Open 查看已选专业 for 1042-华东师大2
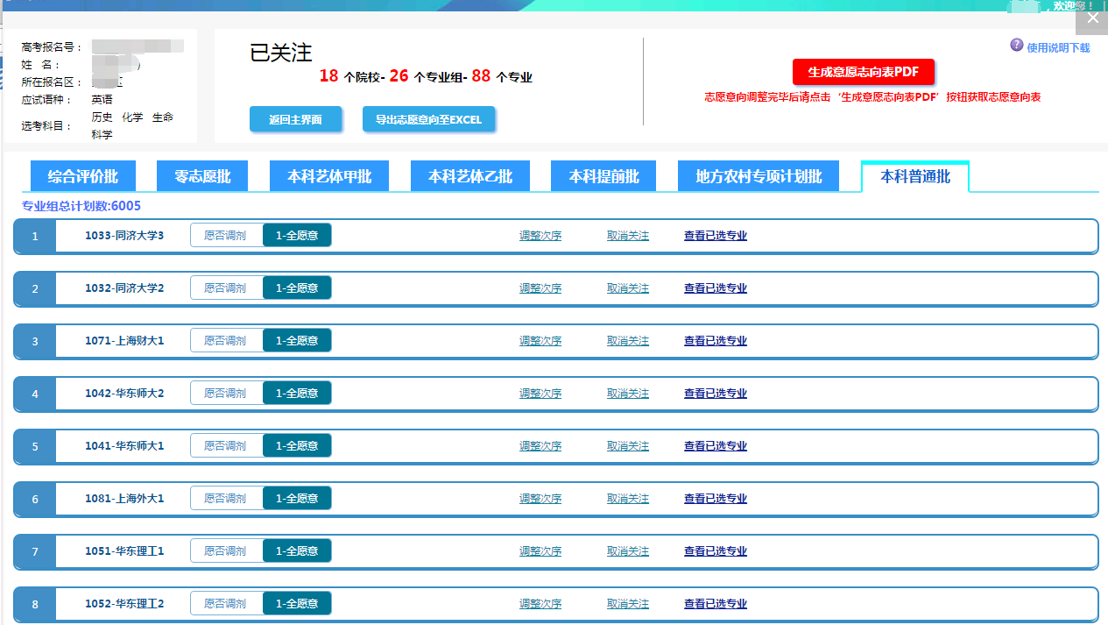The height and width of the screenshot is (625, 1108). 716,394
